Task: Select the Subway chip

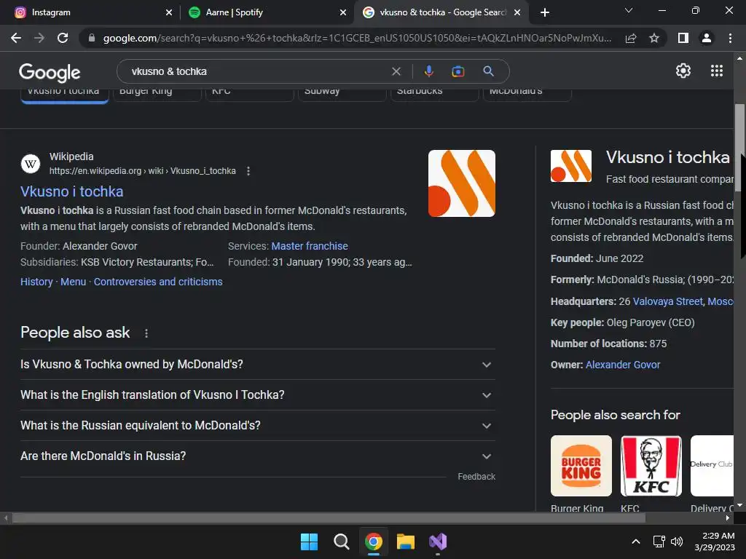Action: pos(342,95)
